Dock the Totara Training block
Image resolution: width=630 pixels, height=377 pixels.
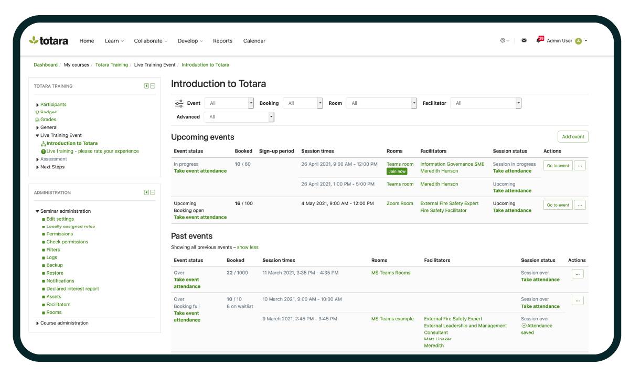[x=147, y=86]
